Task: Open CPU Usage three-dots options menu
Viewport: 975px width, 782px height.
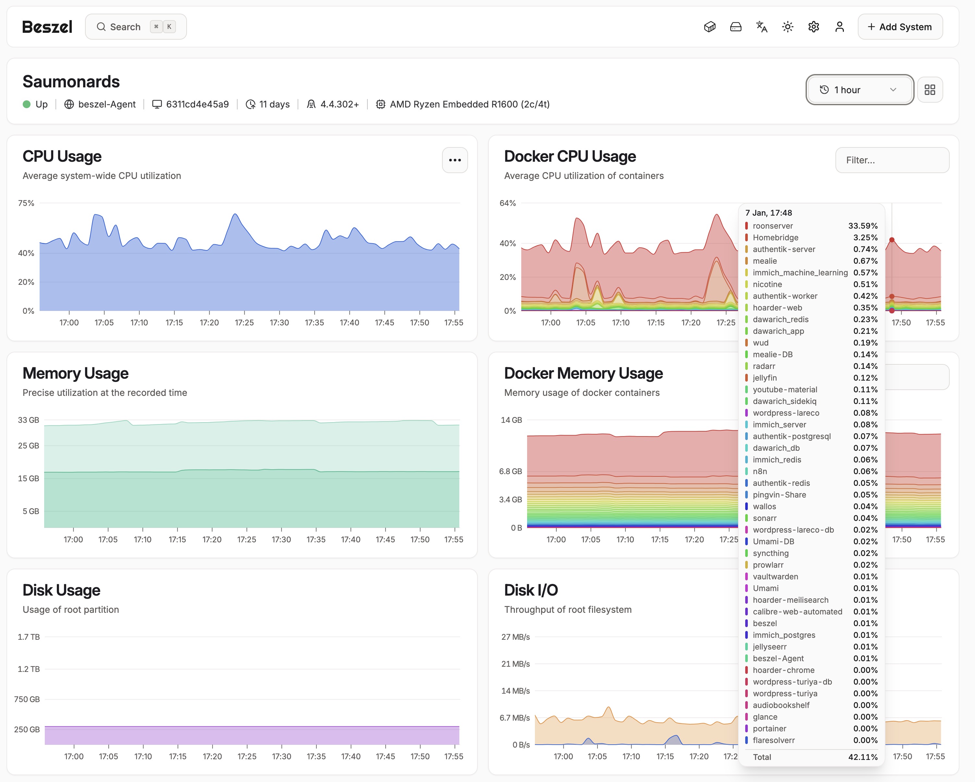Action: (x=454, y=160)
